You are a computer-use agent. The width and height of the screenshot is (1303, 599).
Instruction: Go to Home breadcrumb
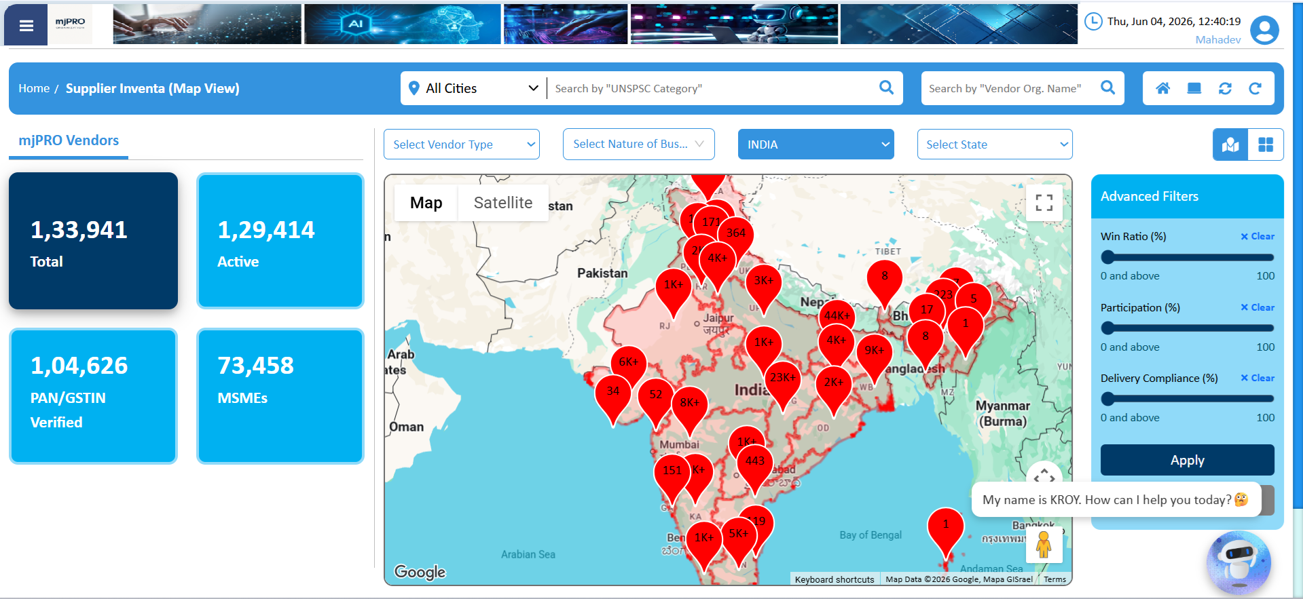pyautogui.click(x=34, y=88)
